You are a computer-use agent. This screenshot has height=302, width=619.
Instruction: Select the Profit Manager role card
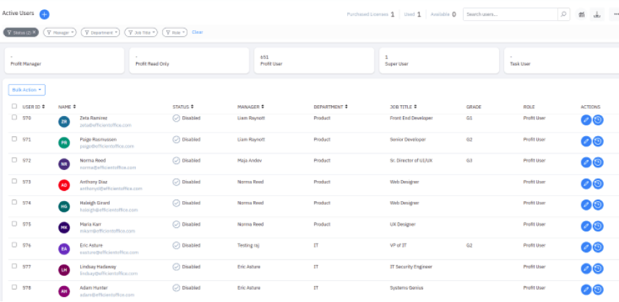[x=64, y=61]
